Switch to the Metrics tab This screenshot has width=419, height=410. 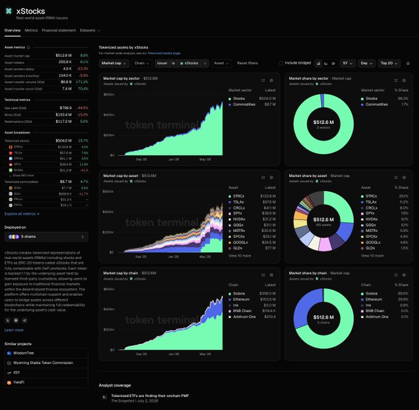tap(31, 30)
